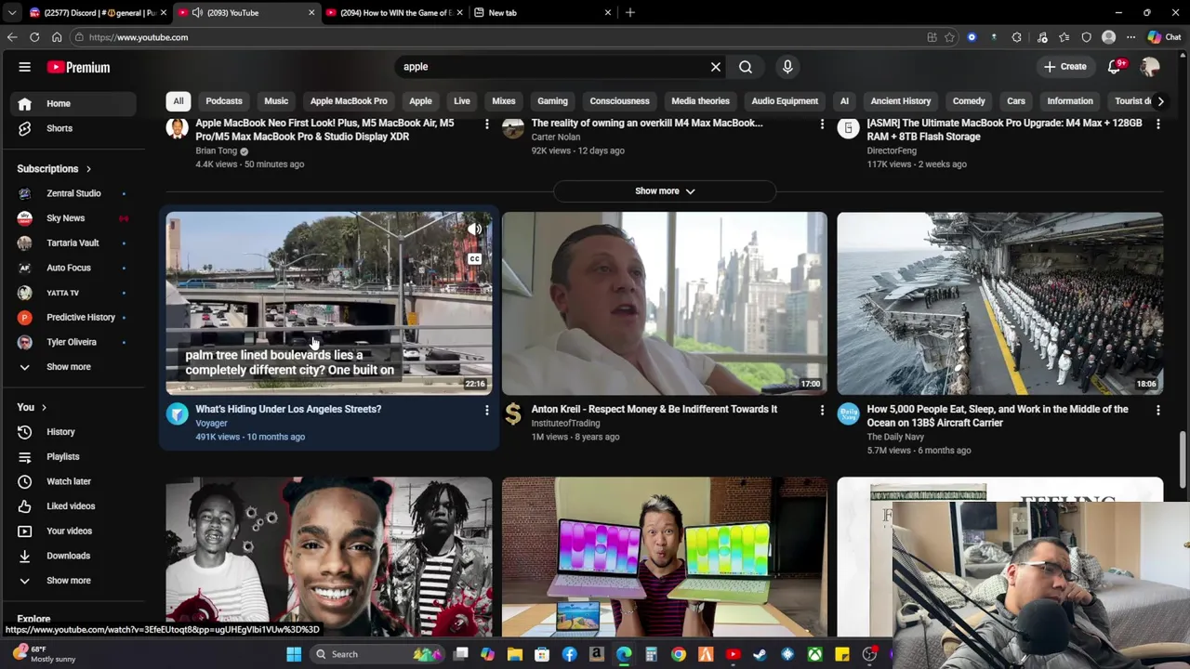Open the Zentral Studio subscription

[x=73, y=193]
